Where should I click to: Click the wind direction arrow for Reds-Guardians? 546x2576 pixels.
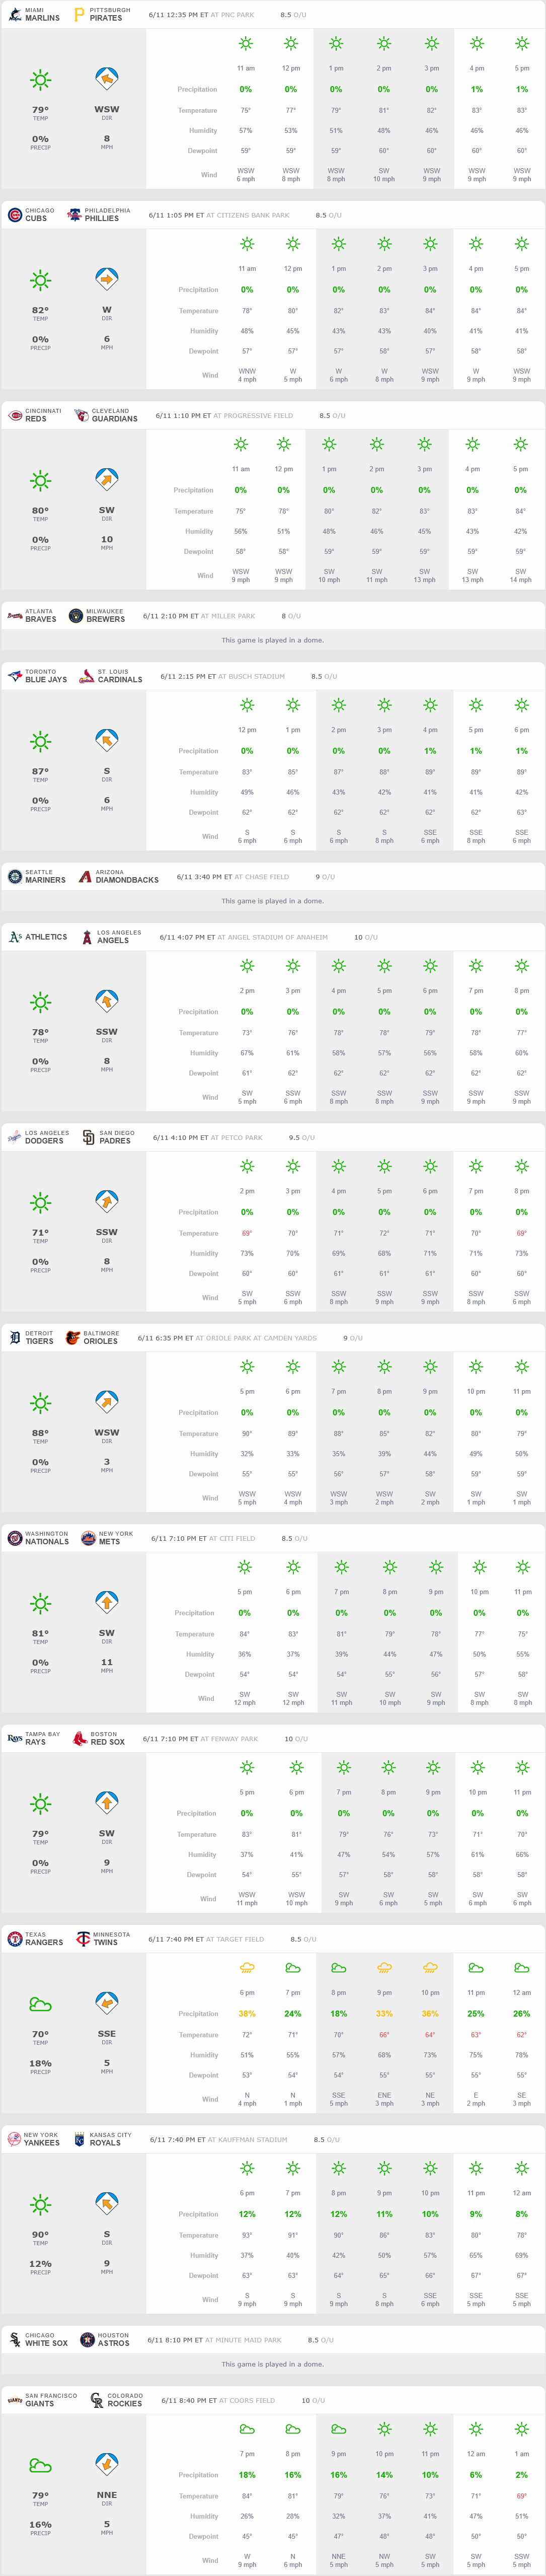[107, 480]
